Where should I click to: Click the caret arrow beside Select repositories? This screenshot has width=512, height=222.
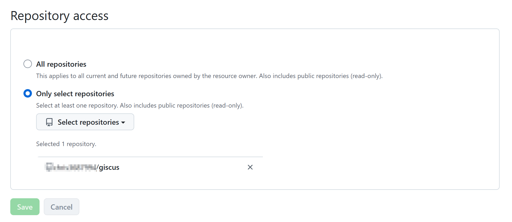[123, 123]
